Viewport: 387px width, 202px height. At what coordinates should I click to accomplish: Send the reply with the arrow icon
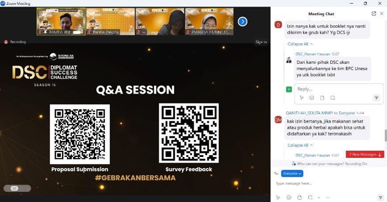pyautogui.click(x=376, y=98)
